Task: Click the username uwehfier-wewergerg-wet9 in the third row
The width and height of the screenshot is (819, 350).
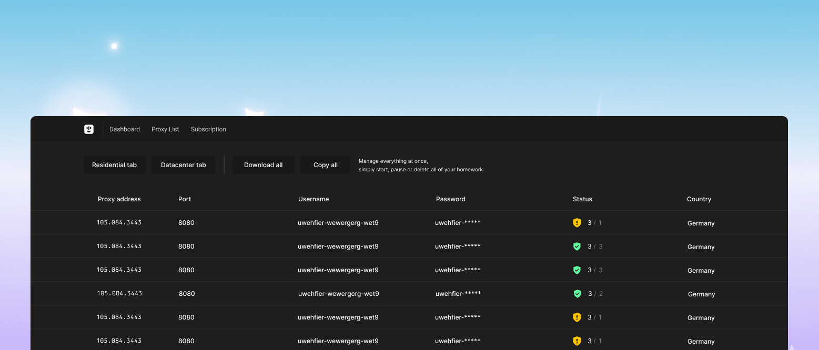Action: coord(338,270)
